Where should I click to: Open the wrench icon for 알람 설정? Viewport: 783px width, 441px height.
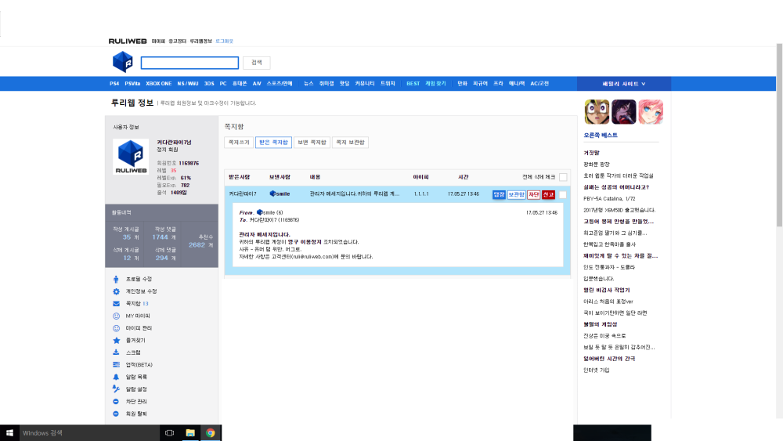(x=116, y=389)
